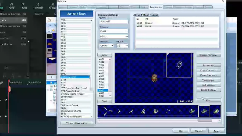Open the Cell Batch... dialog
The height and width of the screenshot is (136, 242).
[208, 85]
